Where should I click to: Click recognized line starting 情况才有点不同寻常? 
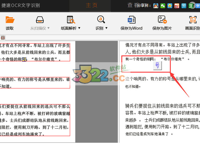click(162, 45)
